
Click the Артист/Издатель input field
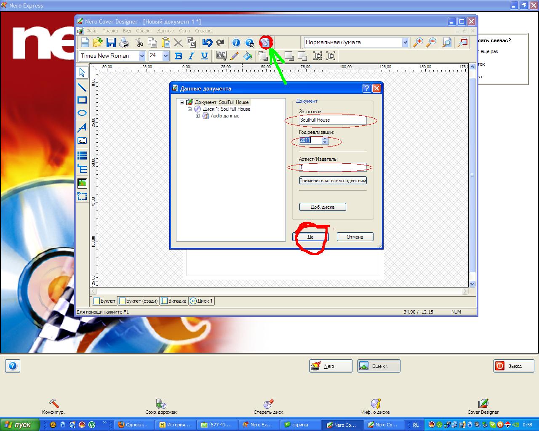[333, 167]
